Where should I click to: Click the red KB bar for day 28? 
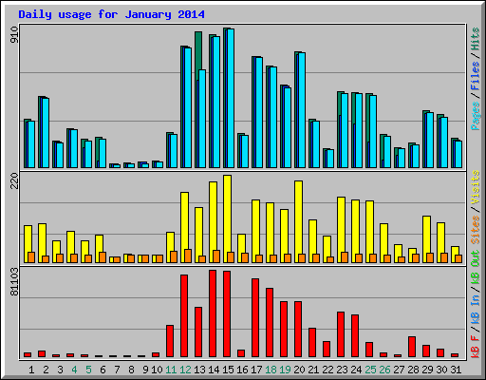412,347
